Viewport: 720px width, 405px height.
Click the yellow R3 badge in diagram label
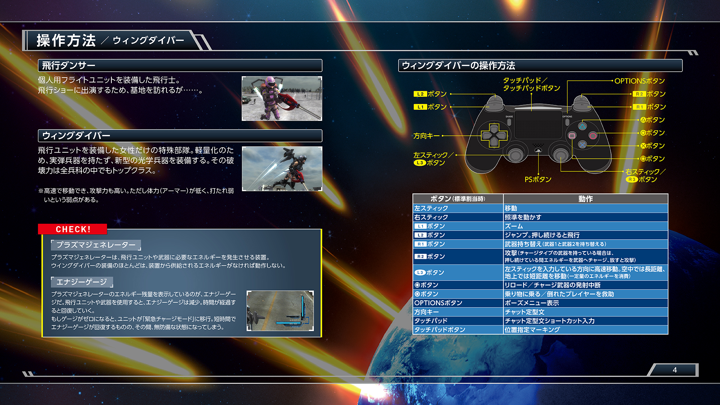[x=632, y=179]
